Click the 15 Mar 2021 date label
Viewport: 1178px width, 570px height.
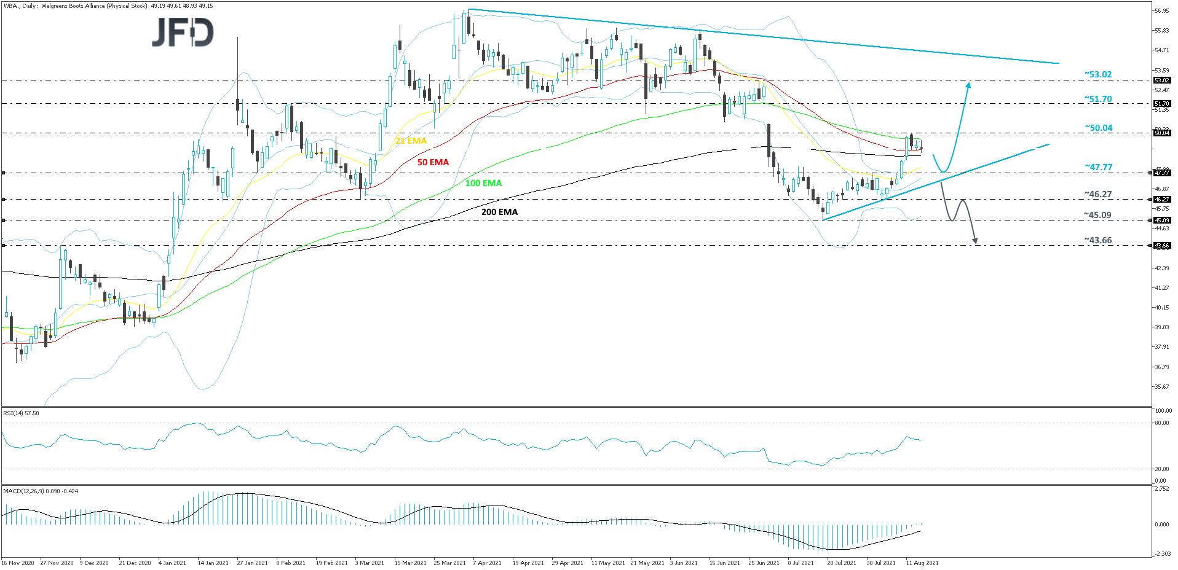410,563
